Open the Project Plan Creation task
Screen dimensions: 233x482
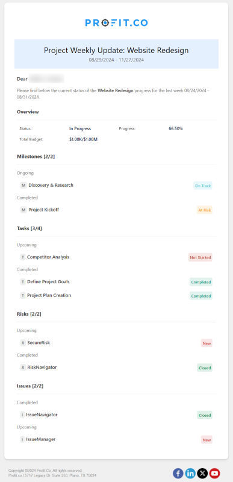coord(49,295)
